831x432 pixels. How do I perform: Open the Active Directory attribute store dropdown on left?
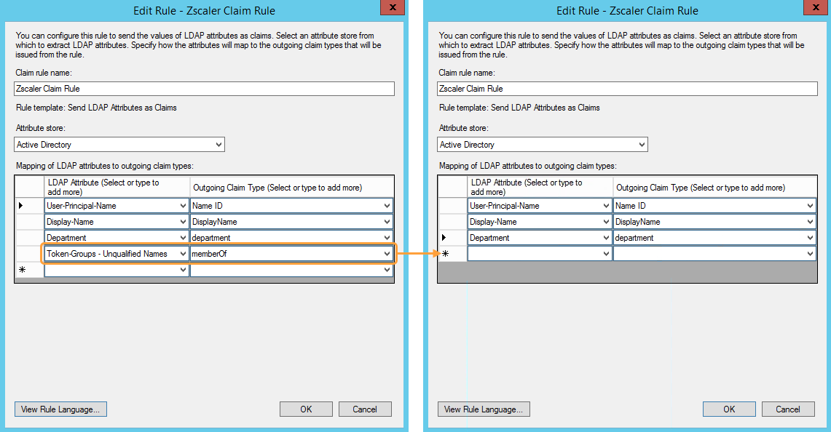point(217,144)
